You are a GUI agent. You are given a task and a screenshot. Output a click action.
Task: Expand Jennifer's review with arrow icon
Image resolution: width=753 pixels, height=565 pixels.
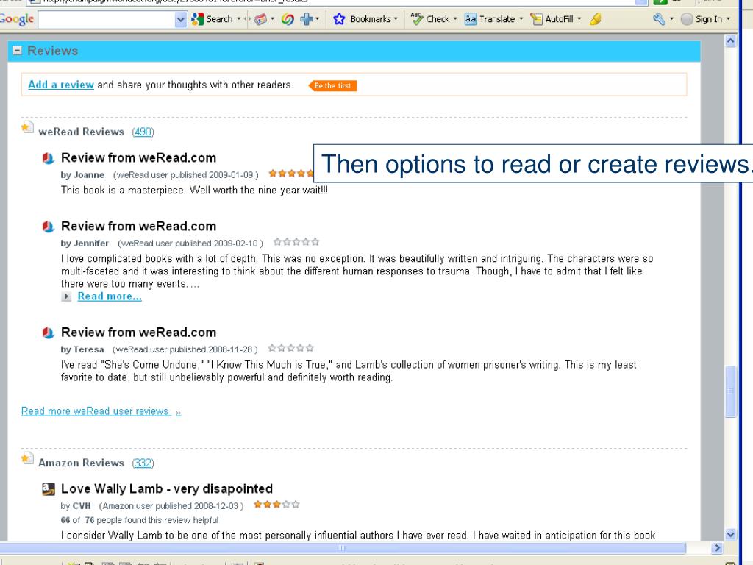click(66, 296)
